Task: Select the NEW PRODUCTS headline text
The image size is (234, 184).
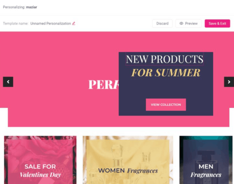Action: (164, 59)
